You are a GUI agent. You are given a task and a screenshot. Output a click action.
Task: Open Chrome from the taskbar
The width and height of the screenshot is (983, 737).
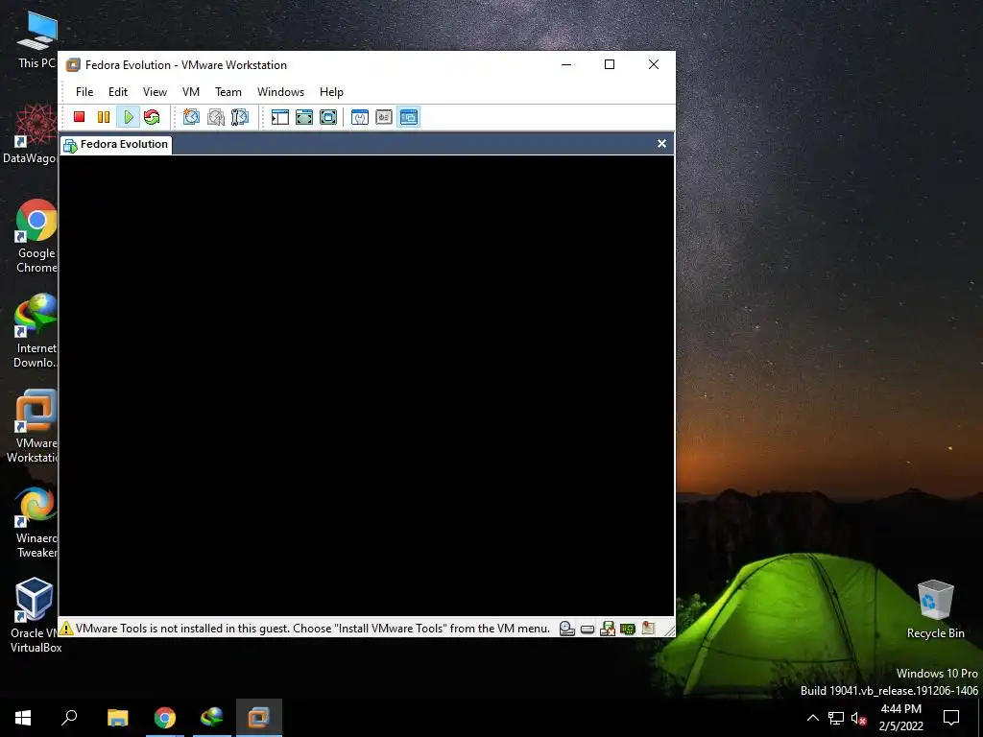[x=165, y=718]
